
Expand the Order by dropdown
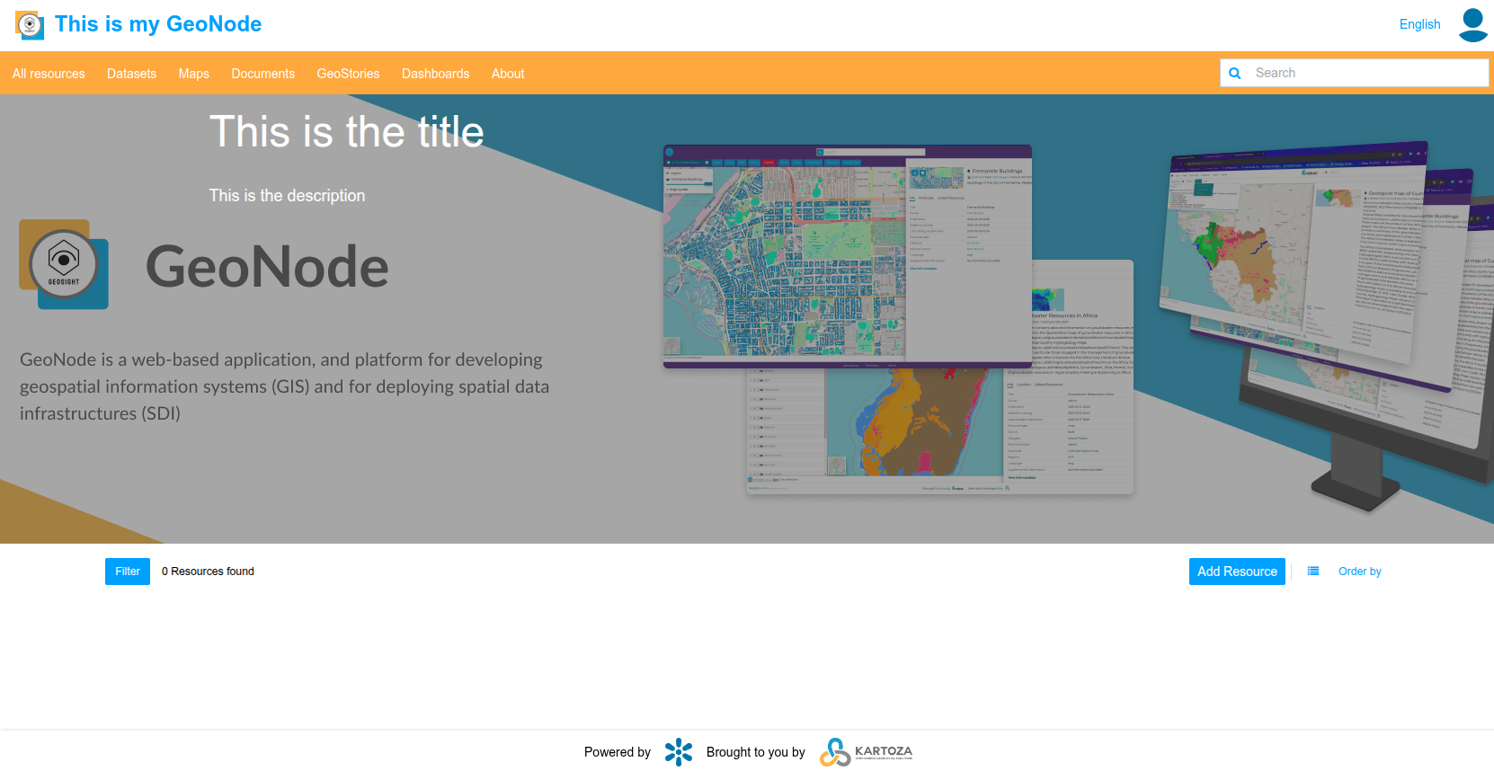click(1359, 572)
